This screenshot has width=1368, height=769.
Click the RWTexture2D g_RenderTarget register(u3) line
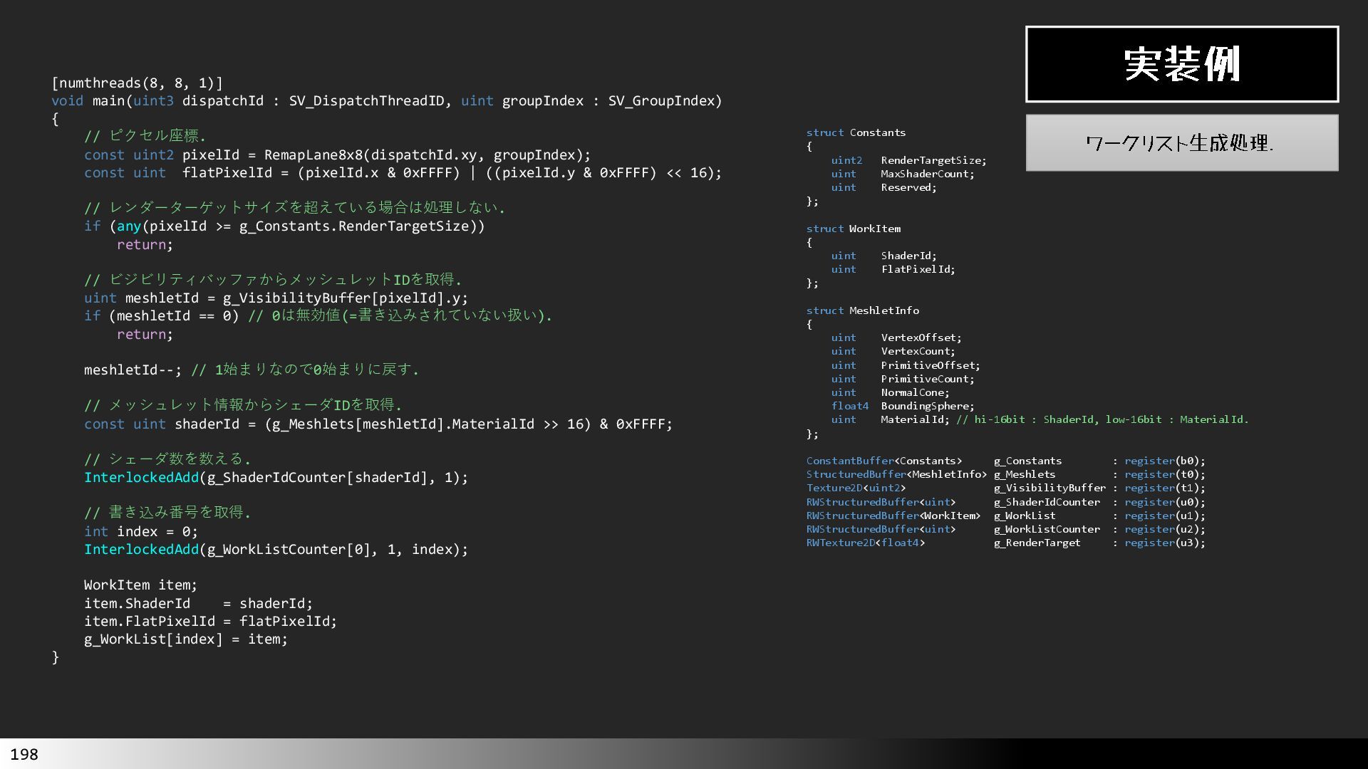[1006, 543]
